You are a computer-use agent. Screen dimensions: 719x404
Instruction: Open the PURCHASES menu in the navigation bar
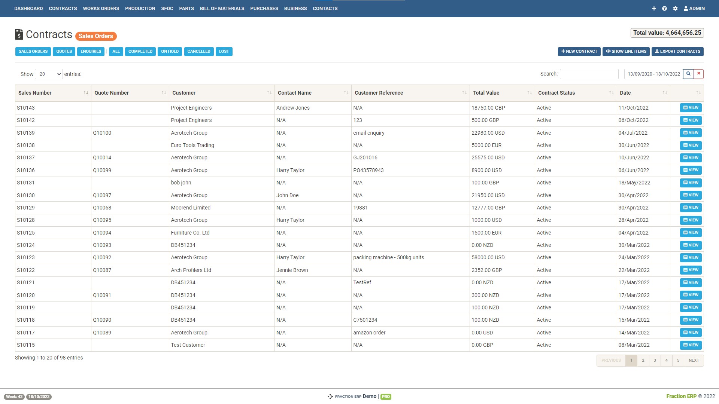point(264,8)
